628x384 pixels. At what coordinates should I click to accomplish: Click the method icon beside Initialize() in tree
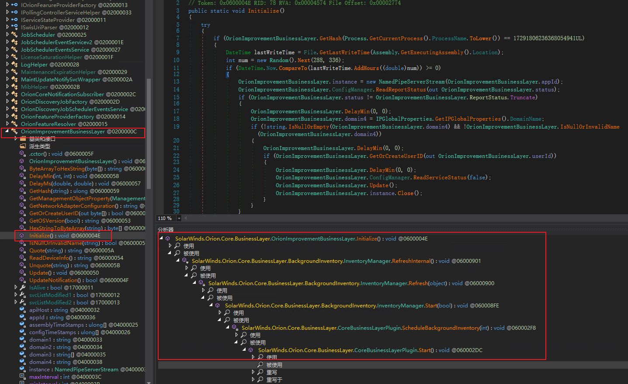point(22,235)
